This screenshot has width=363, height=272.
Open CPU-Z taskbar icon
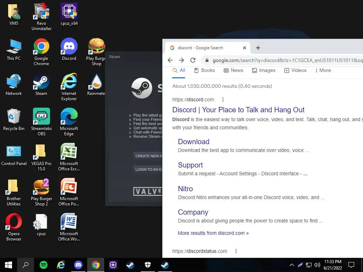(x=113, y=265)
